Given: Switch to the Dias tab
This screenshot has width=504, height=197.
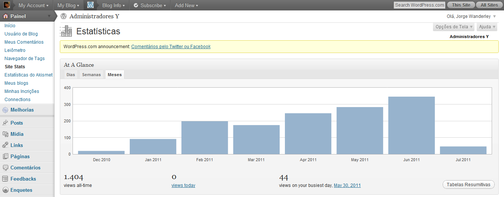Looking at the screenshot, I should [x=71, y=75].
